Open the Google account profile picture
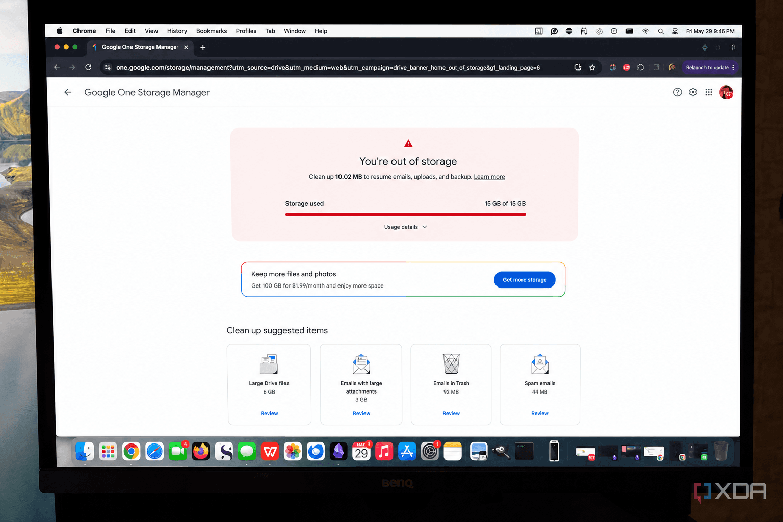 pyautogui.click(x=726, y=92)
